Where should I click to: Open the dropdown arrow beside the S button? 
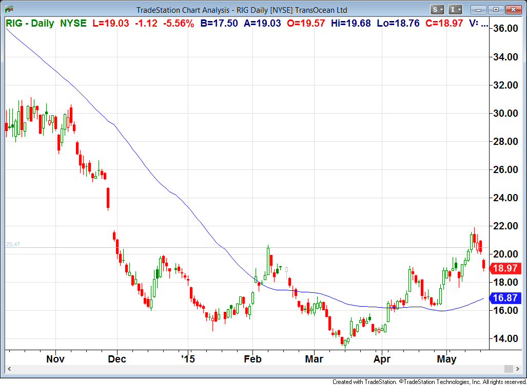440,10
